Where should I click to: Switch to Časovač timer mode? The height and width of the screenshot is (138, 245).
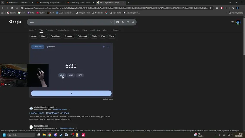pos(38,47)
